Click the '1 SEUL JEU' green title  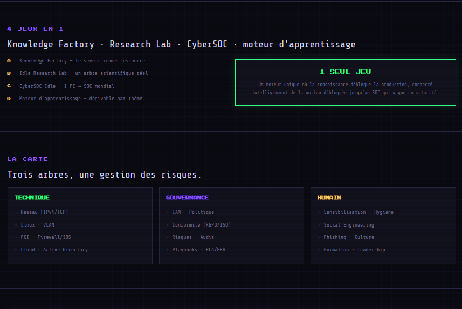point(346,72)
